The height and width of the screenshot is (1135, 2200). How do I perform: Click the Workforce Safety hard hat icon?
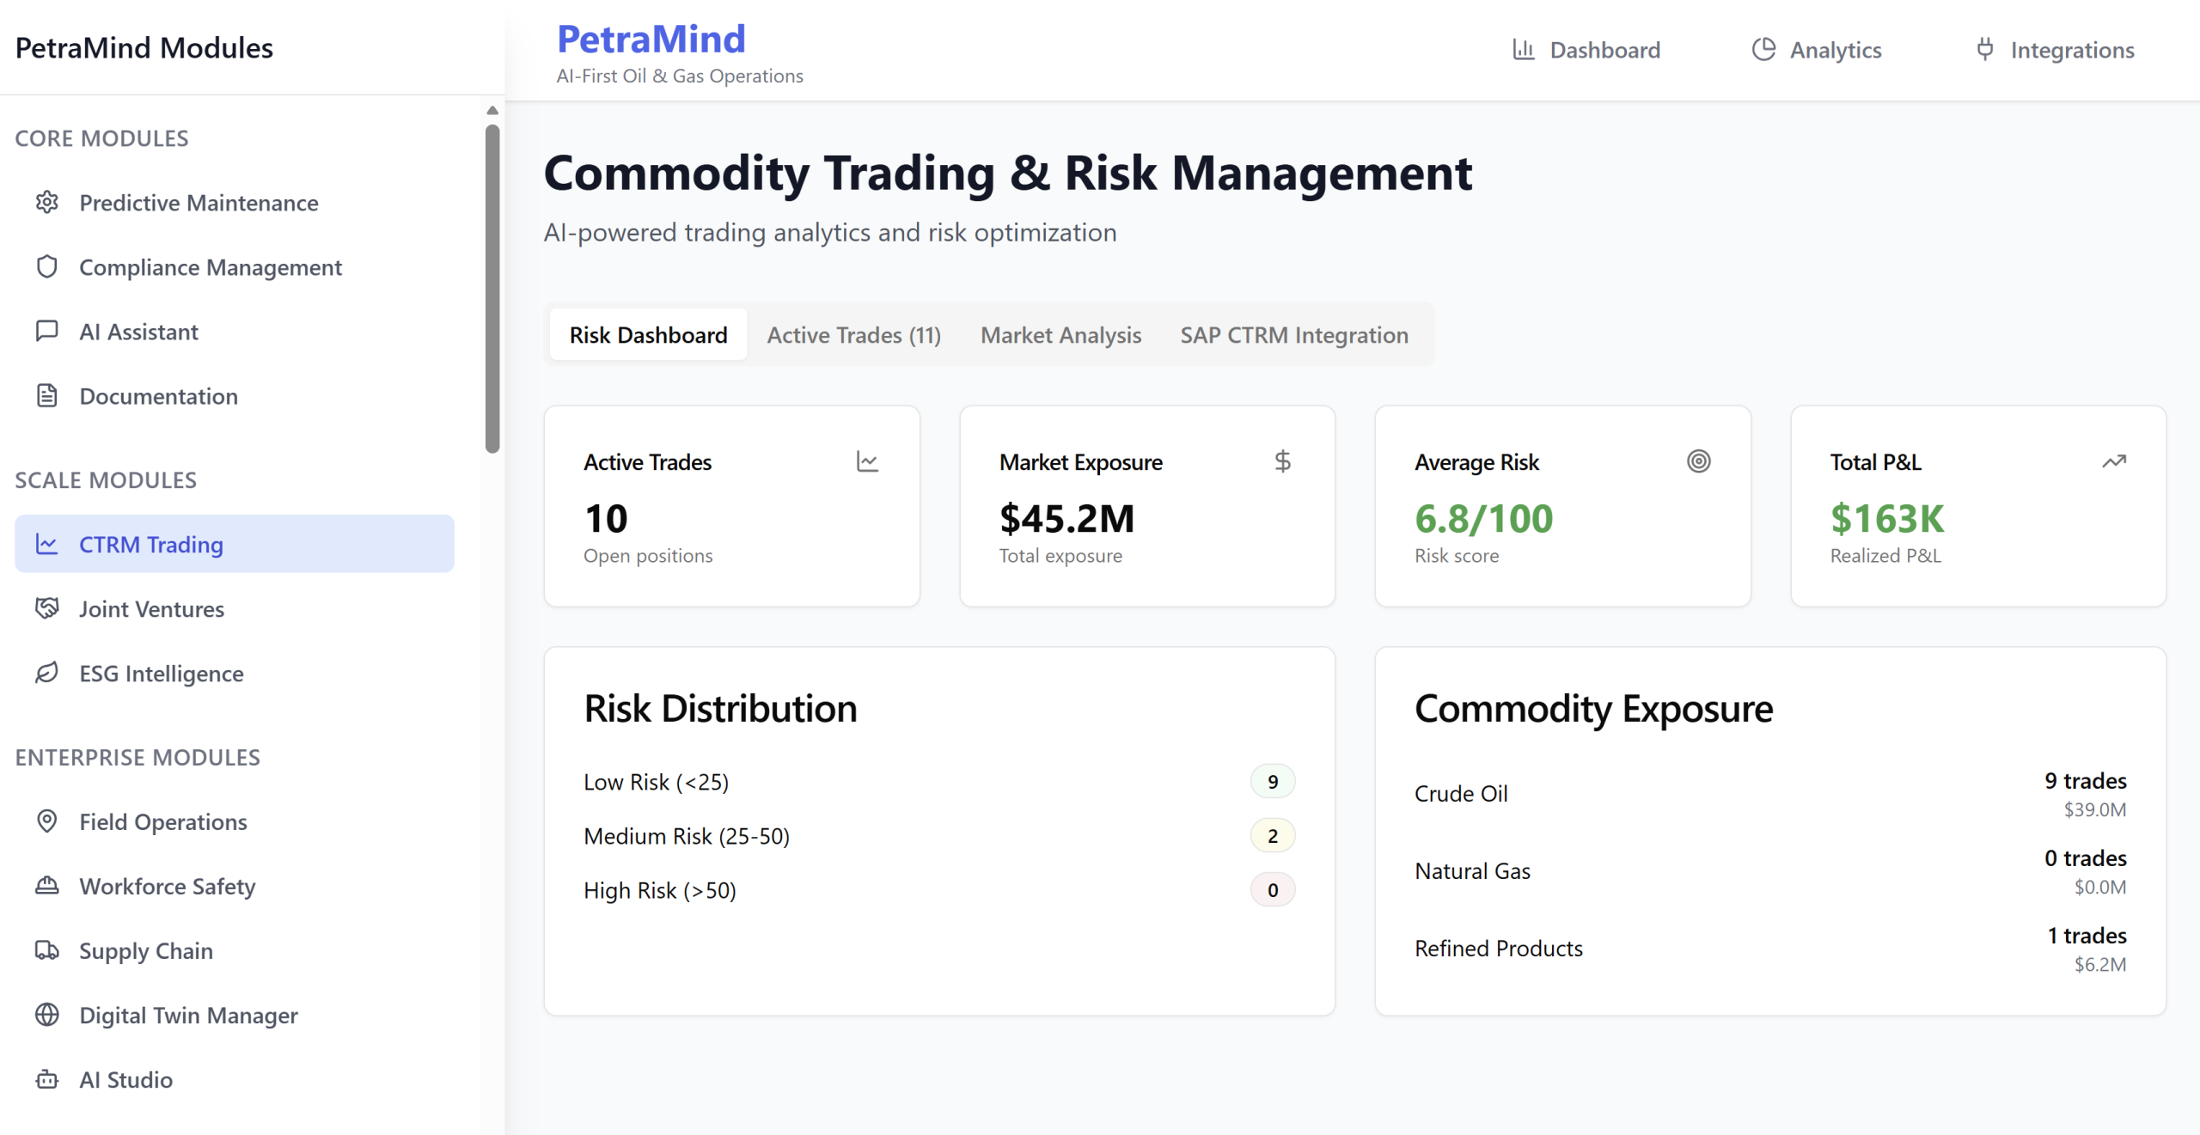[47, 886]
